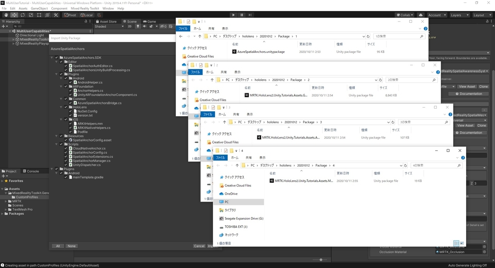Toggle grid snapping icon next to Local
The image size is (495, 268).
coord(99,15)
